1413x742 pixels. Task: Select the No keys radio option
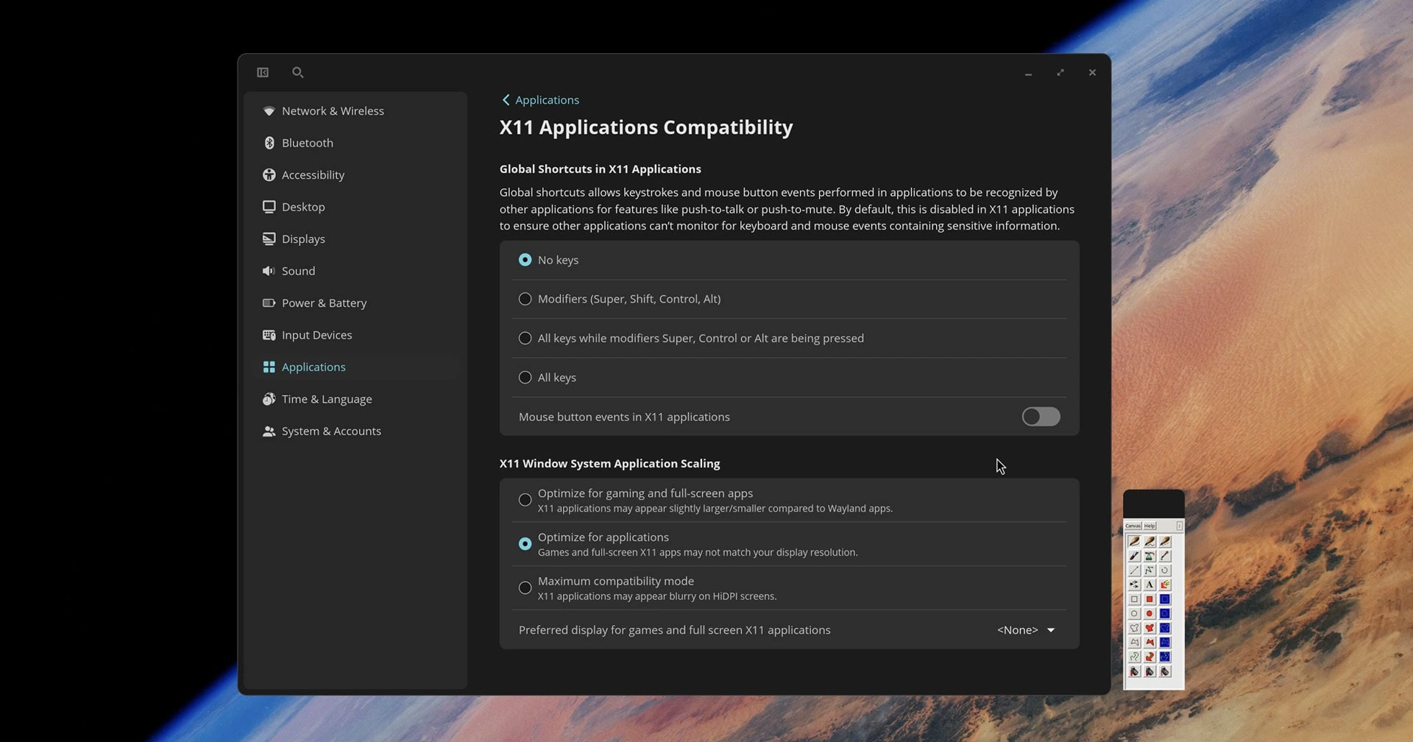tap(789, 260)
